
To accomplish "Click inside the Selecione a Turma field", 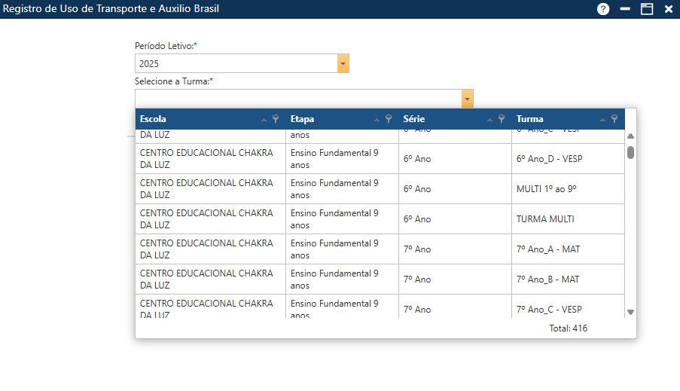I will [x=297, y=99].
